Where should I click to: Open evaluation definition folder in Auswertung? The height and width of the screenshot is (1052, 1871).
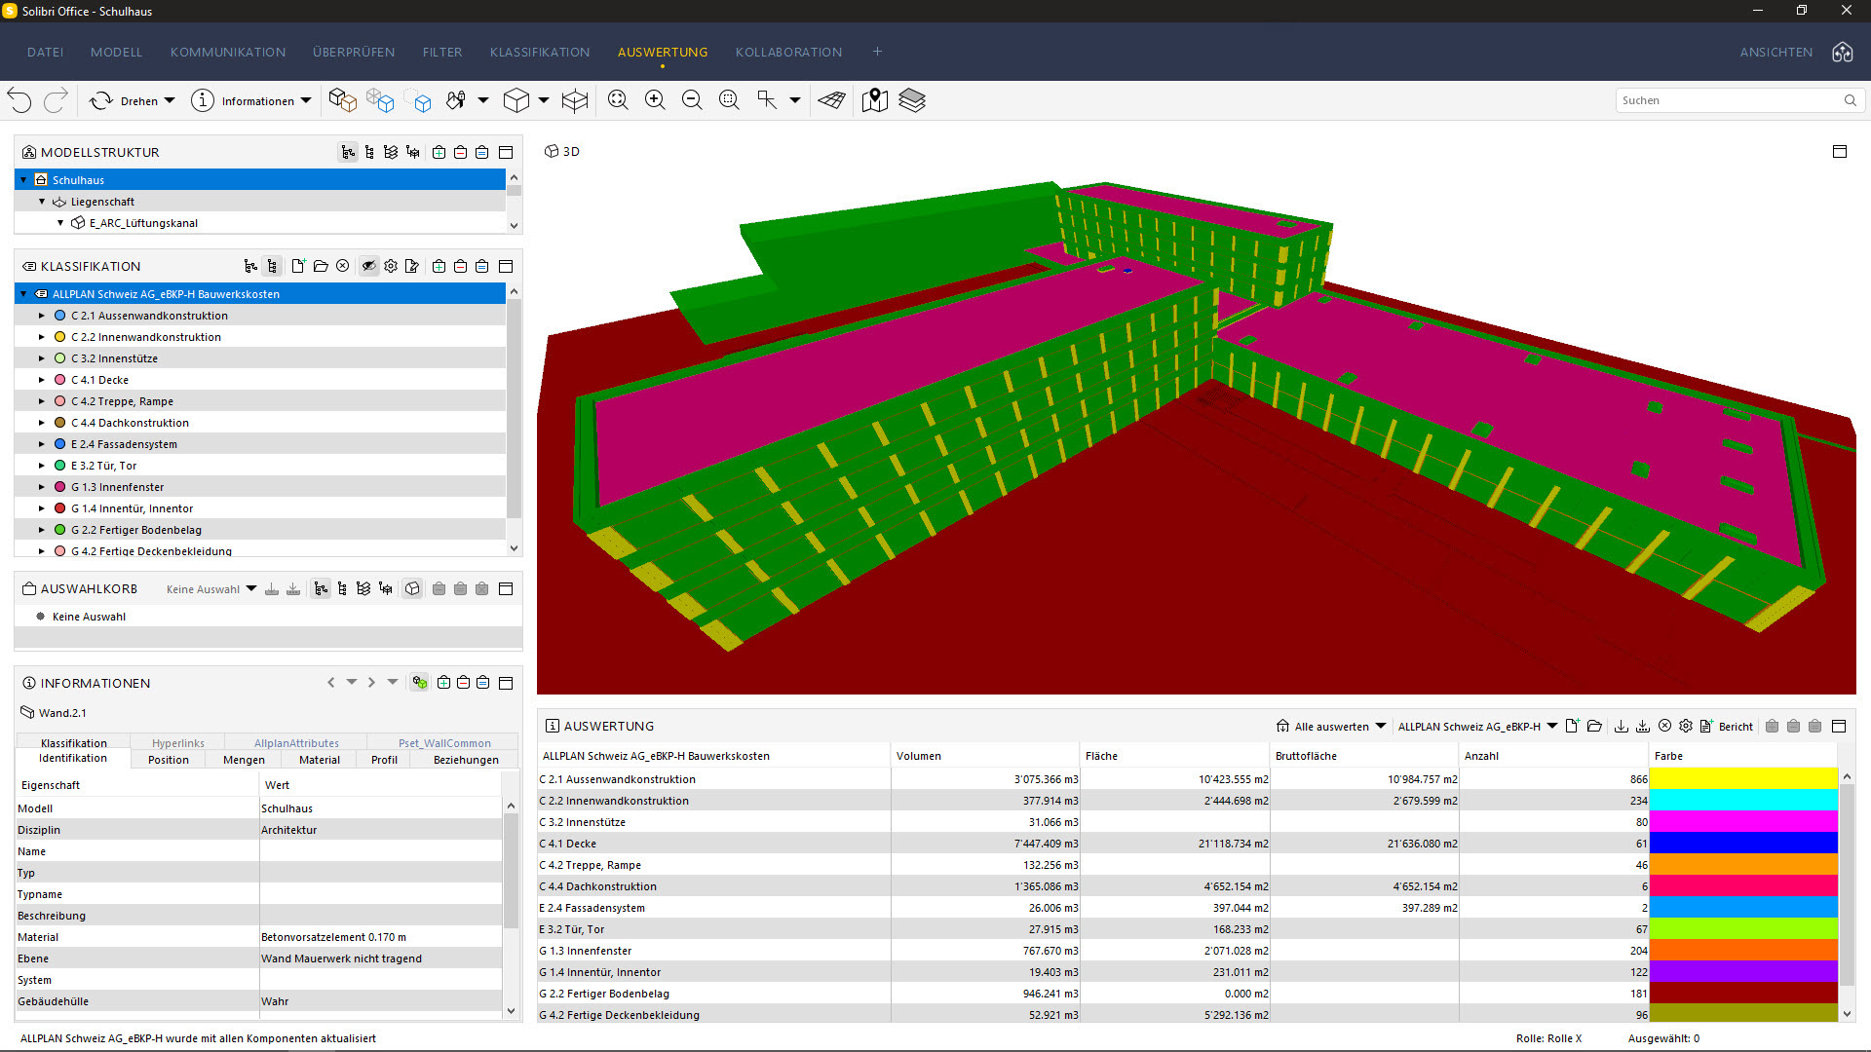(x=1594, y=726)
